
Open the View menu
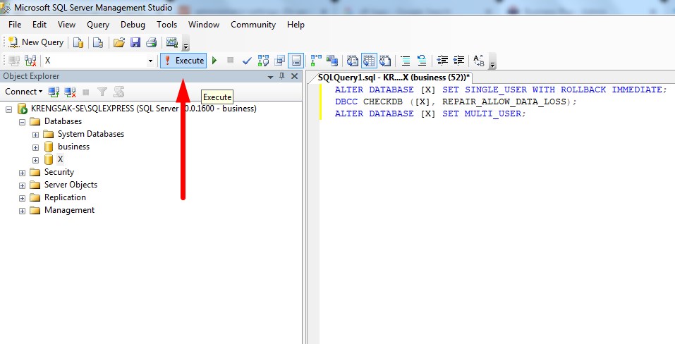click(x=67, y=25)
